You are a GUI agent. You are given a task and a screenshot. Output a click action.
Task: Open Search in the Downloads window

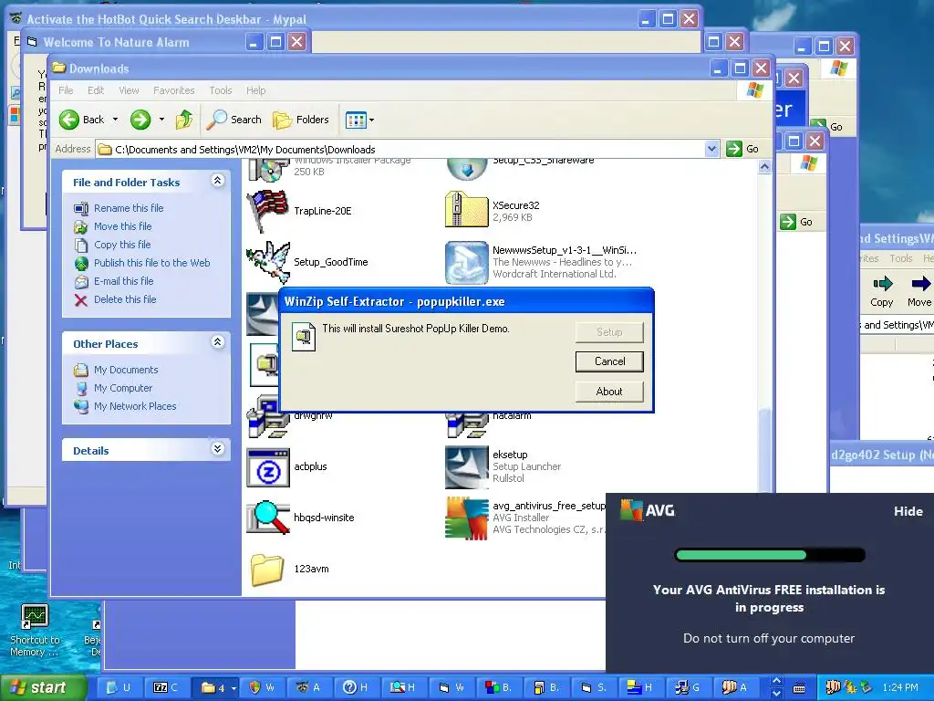[234, 120]
